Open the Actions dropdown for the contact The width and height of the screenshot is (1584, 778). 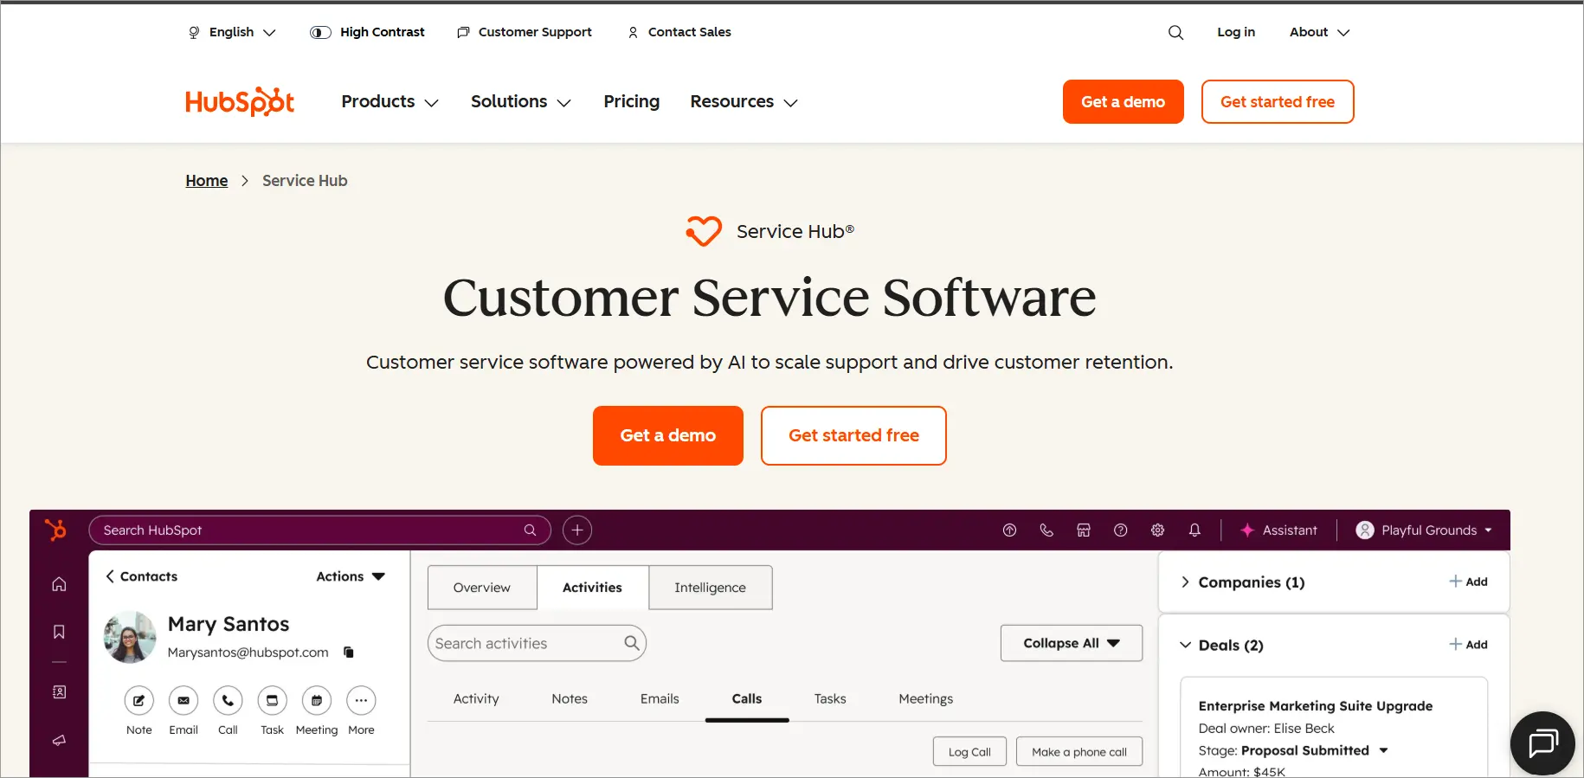click(351, 576)
